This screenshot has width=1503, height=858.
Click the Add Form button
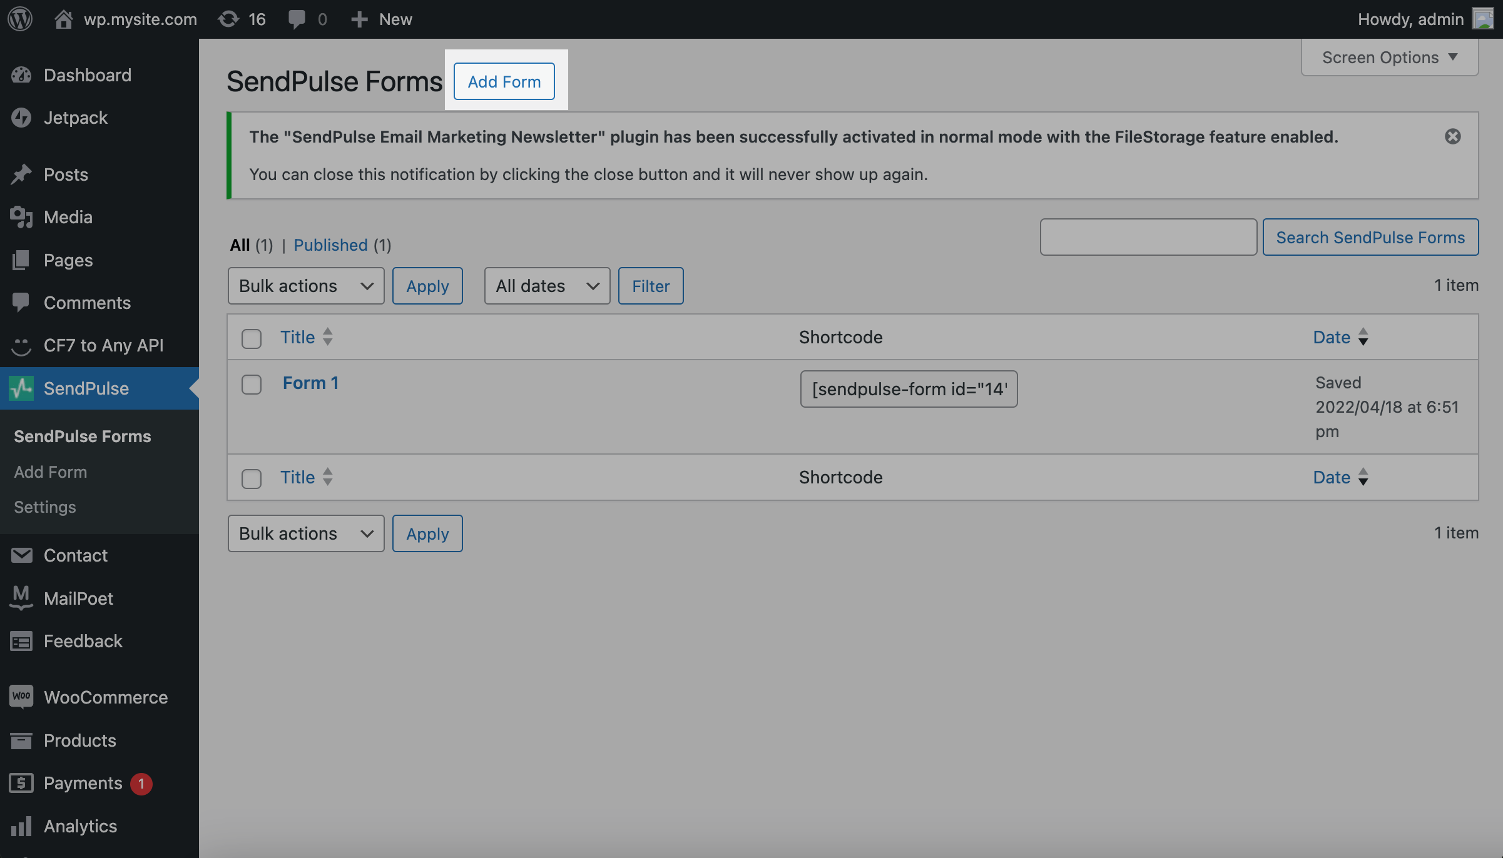point(504,81)
